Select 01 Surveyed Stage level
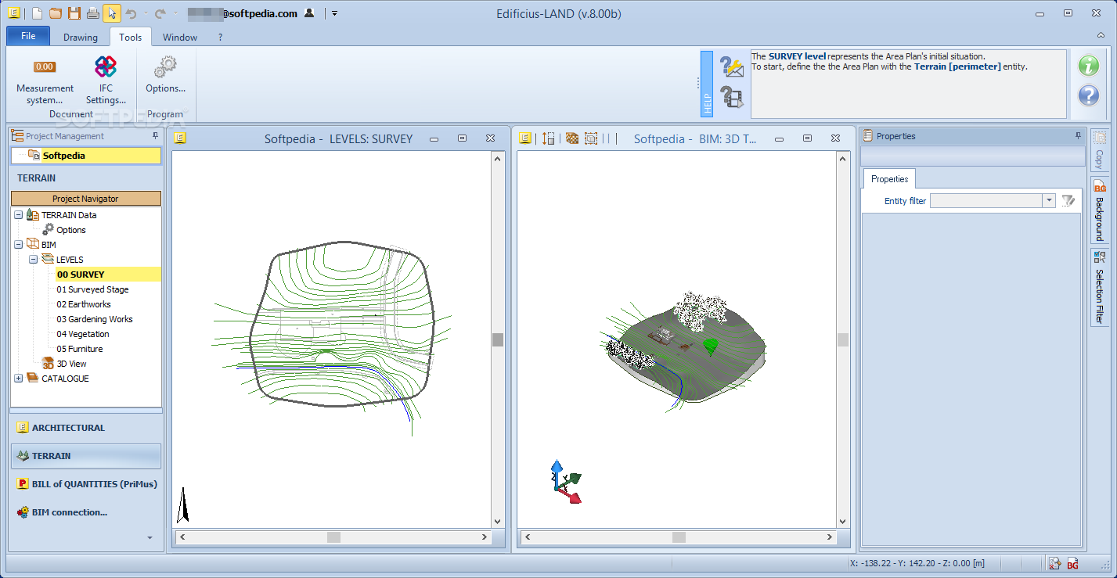The height and width of the screenshot is (578, 1117). [92, 289]
